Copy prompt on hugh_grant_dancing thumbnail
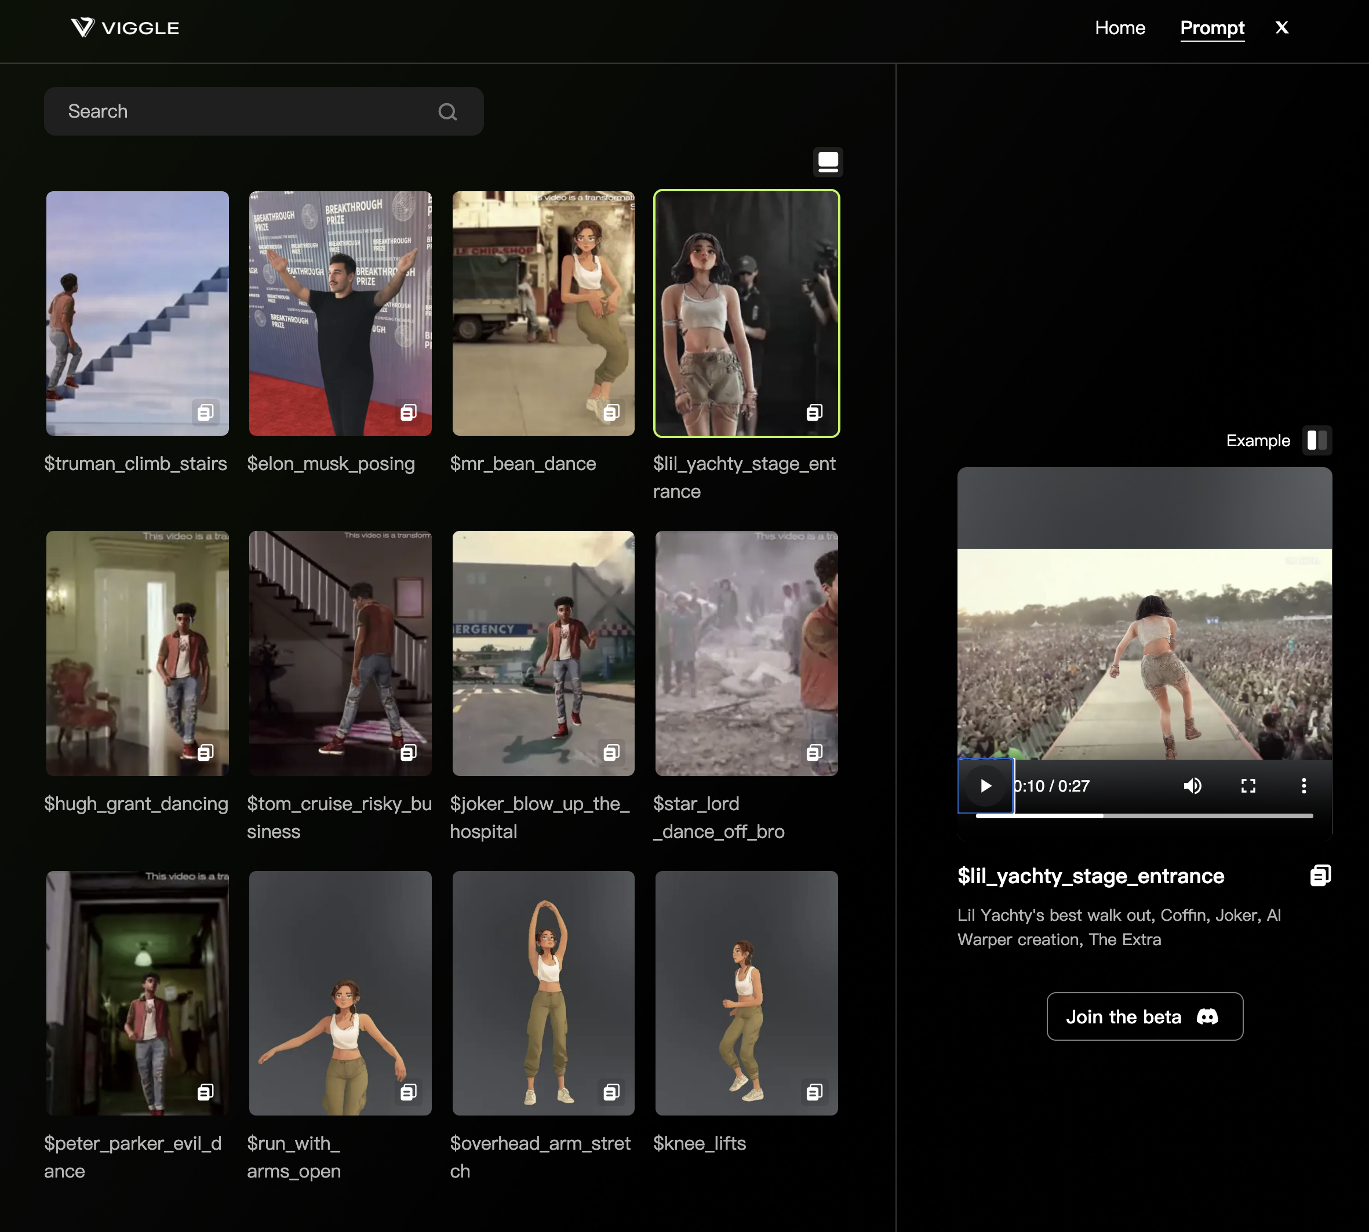This screenshot has width=1369, height=1232. 206,752
